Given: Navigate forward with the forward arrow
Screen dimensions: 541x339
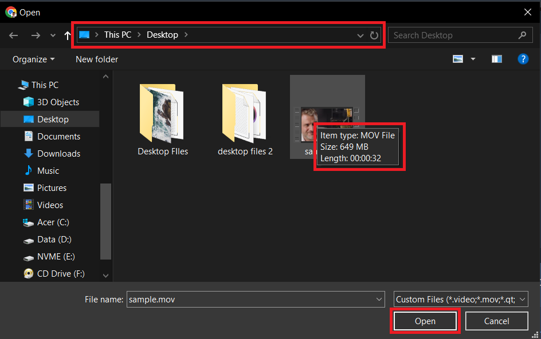Looking at the screenshot, I should [x=36, y=35].
